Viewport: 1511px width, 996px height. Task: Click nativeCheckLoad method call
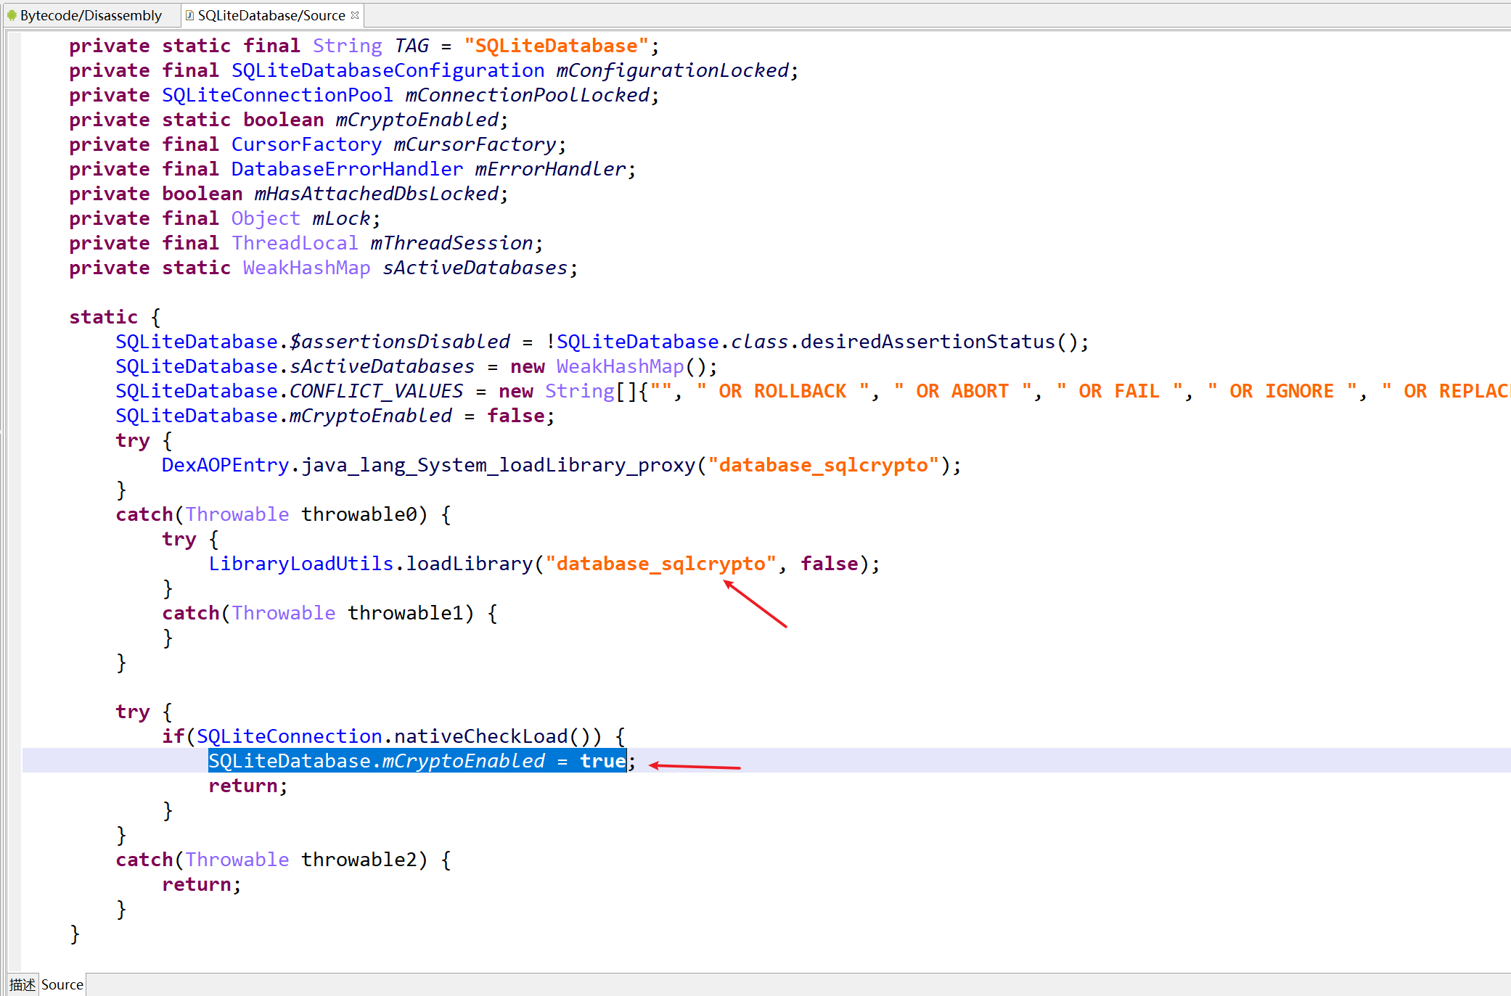pos(480,736)
